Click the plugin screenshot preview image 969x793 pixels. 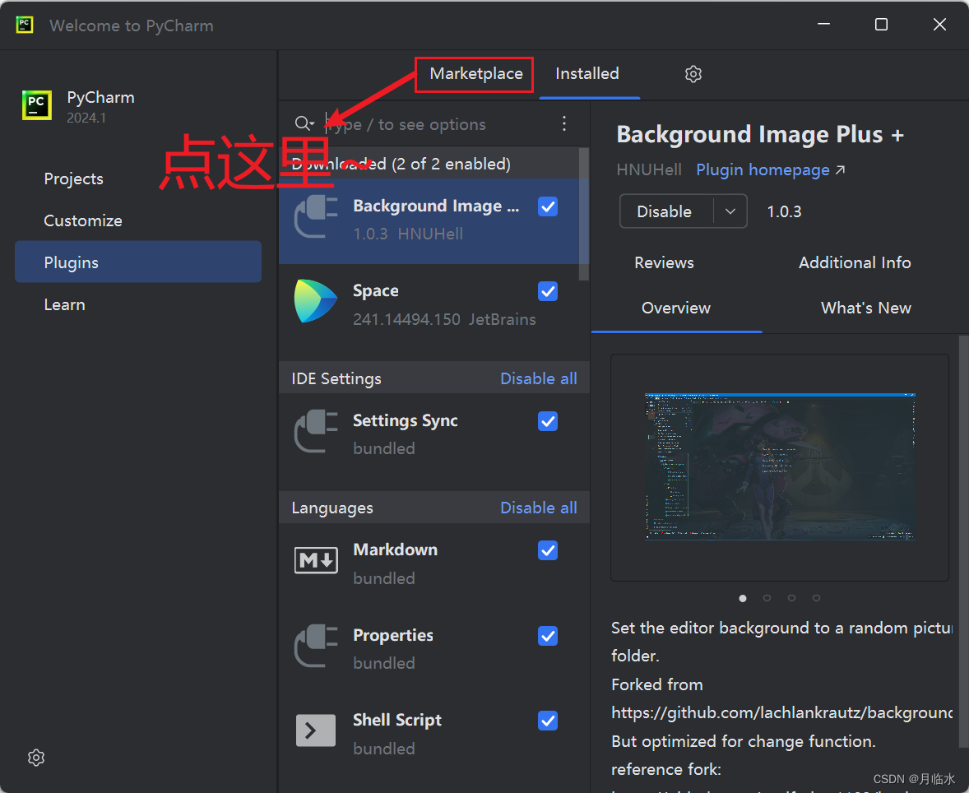[780, 466]
